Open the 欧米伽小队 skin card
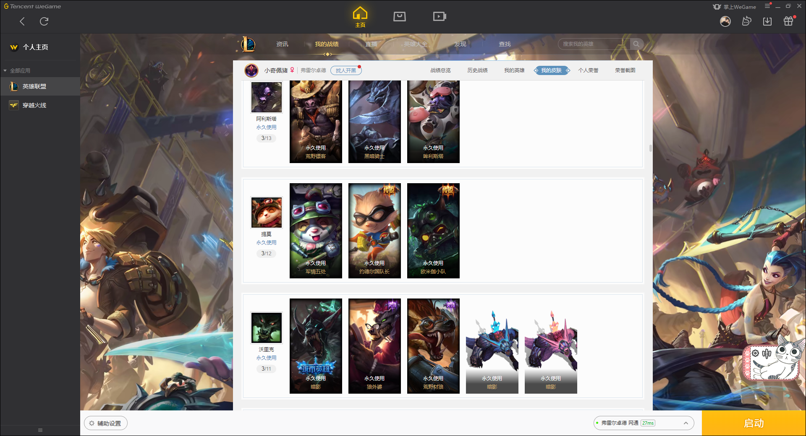Viewport: 806px width, 436px height. click(x=433, y=231)
